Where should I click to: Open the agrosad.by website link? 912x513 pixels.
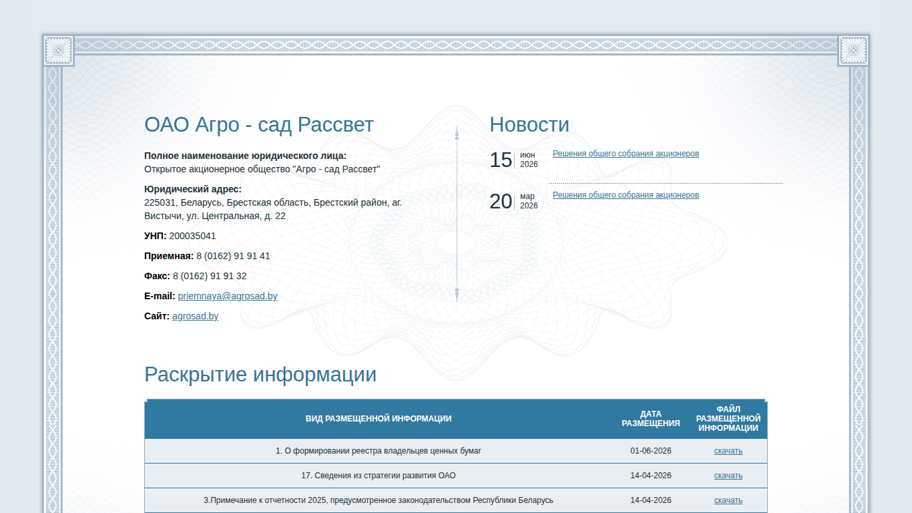click(x=195, y=316)
